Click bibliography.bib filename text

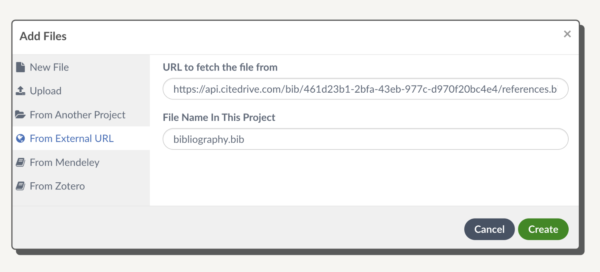209,139
